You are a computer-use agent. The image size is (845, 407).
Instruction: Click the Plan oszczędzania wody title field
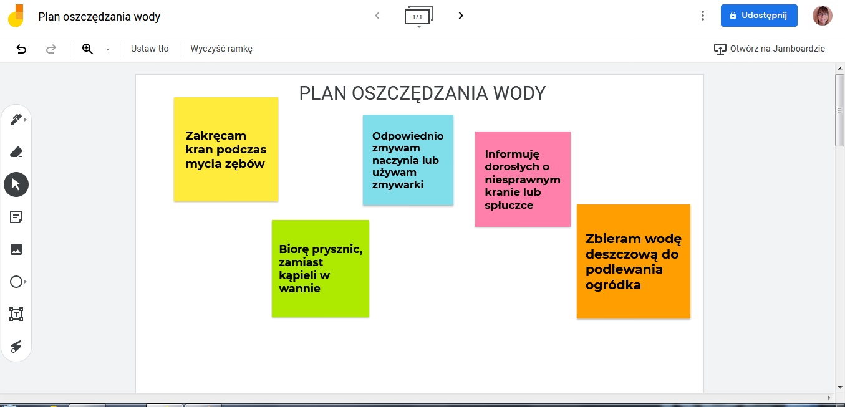(x=99, y=16)
